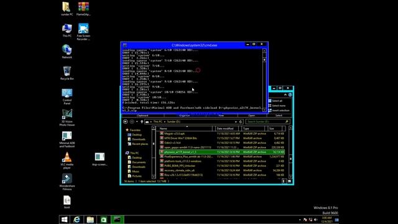Select Desktop under Favorites
Viewport: 398px width, 224px height.
134,134
